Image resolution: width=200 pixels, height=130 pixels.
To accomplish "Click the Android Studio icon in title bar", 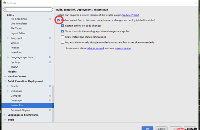I will tap(4, 3).
